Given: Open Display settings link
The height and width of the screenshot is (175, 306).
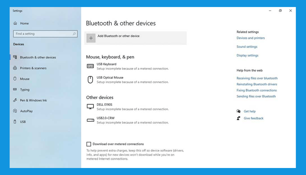Looking at the screenshot, I should point(247,56).
